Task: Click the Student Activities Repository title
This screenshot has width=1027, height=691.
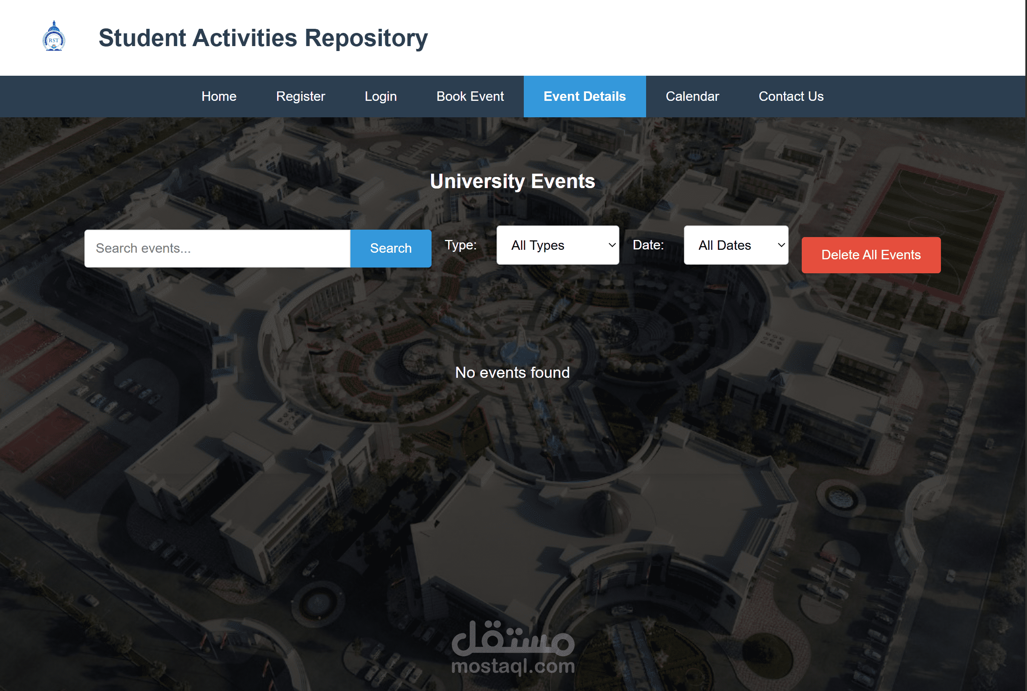Action: pos(263,38)
